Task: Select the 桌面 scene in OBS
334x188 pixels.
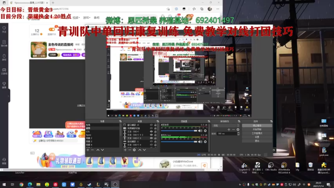Action: (x=102, y=128)
